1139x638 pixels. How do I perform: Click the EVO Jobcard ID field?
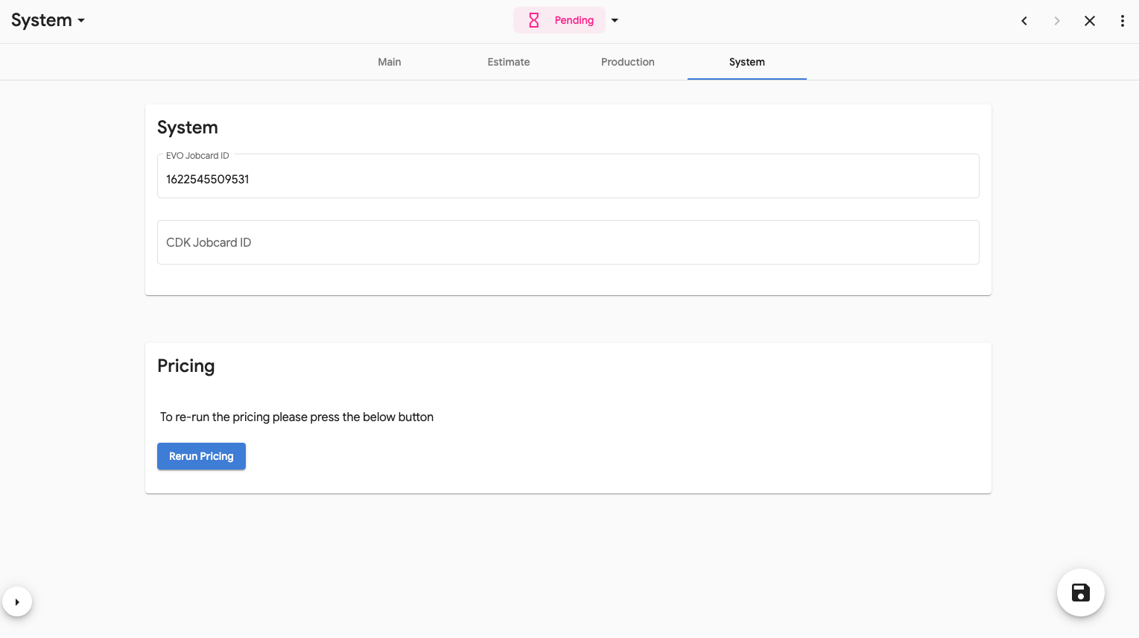point(568,176)
